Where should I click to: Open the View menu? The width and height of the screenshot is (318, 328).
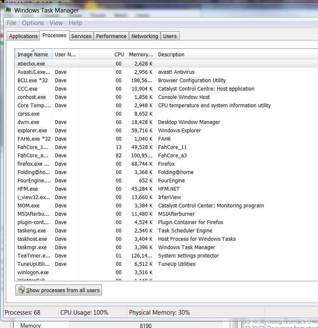[56, 23]
